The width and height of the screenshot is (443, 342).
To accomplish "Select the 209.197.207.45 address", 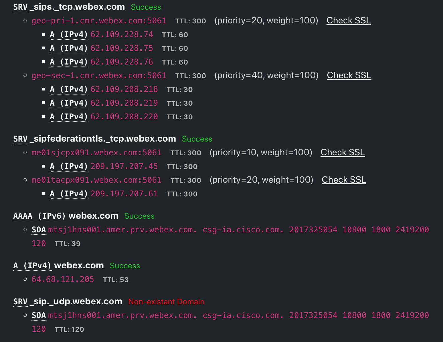I will pos(124,166).
